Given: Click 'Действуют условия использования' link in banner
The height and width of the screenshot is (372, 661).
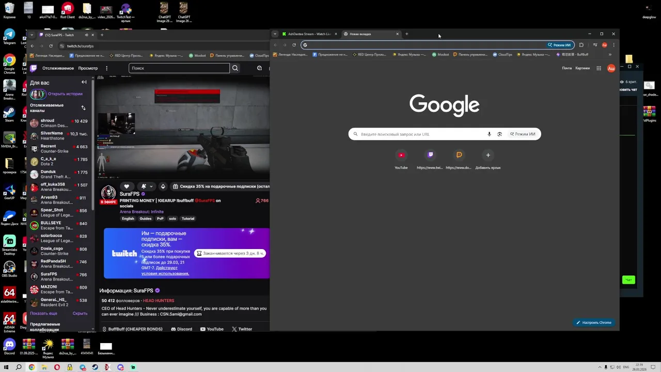Looking at the screenshot, I should click(x=165, y=271).
